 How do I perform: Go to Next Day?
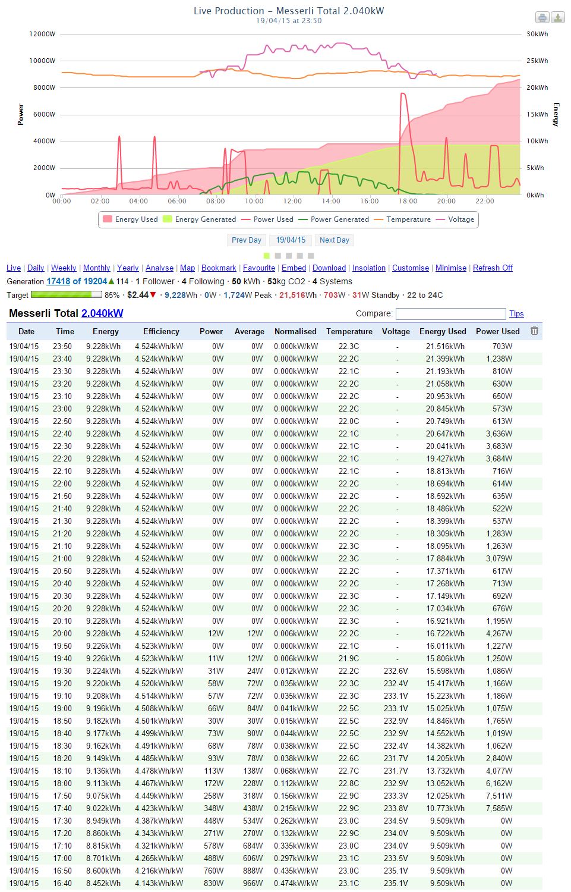click(334, 240)
